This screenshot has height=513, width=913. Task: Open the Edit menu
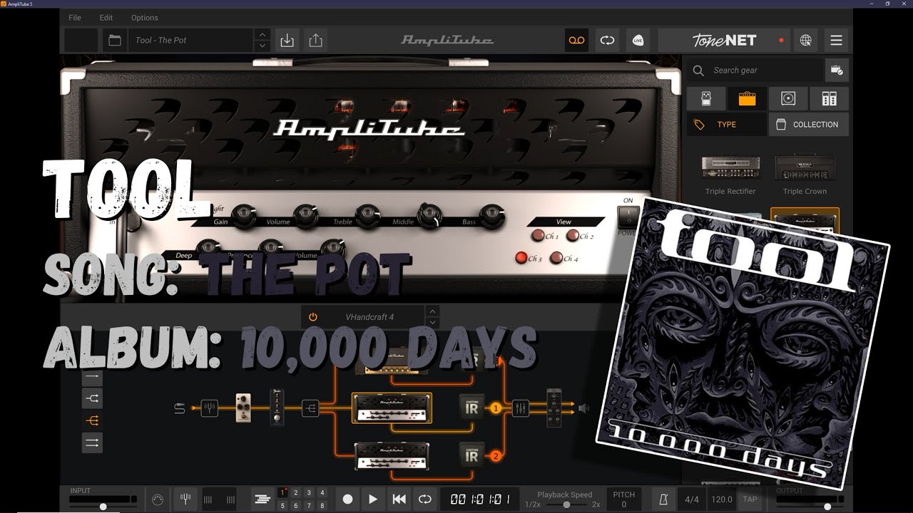coord(106,17)
